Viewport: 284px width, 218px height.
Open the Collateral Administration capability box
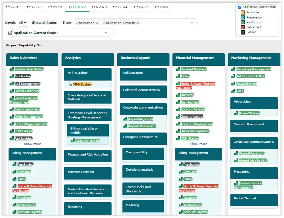(x=143, y=92)
